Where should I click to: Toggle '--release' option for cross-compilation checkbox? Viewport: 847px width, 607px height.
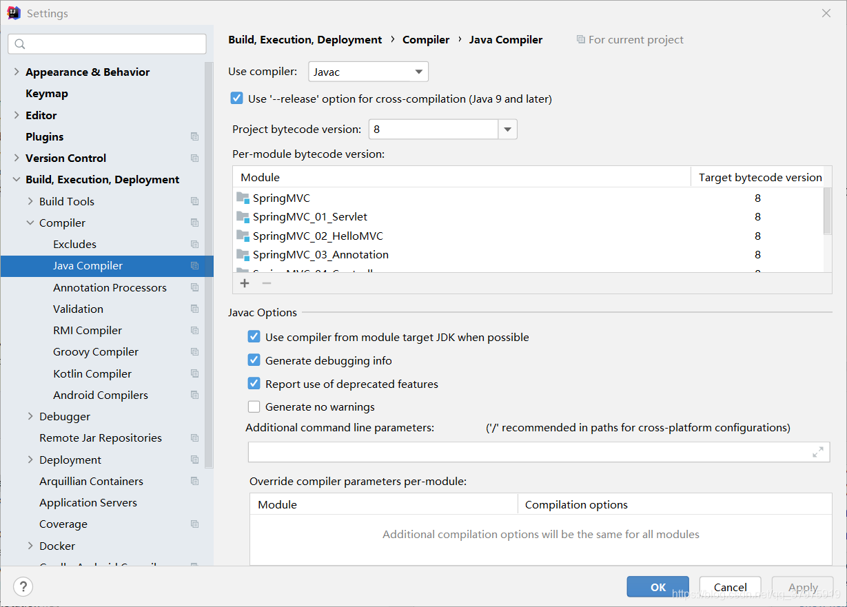(237, 99)
